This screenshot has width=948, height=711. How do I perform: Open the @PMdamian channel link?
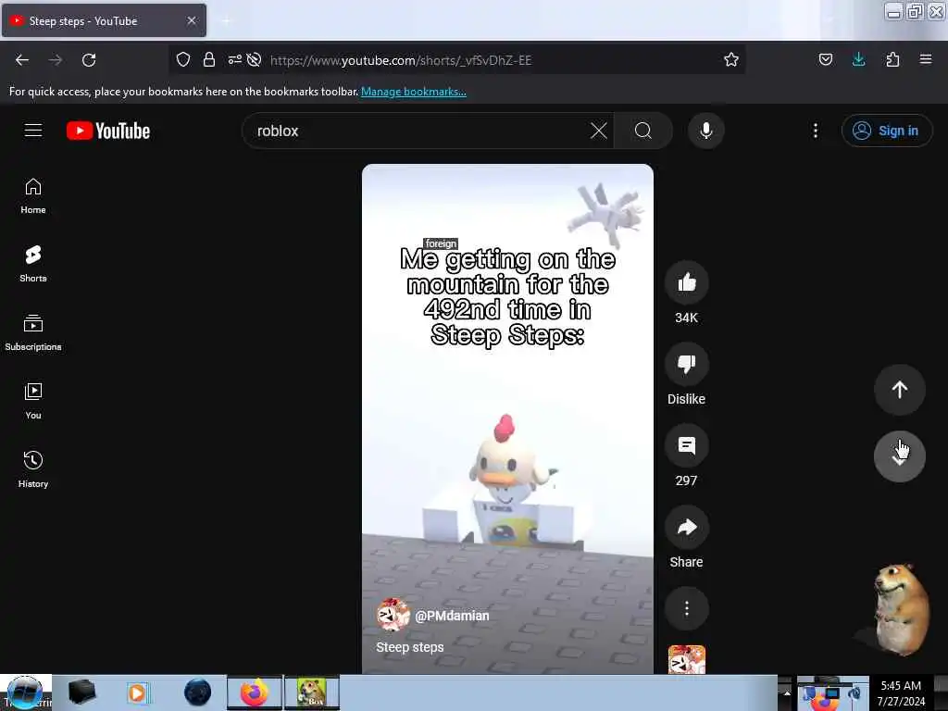(x=452, y=616)
